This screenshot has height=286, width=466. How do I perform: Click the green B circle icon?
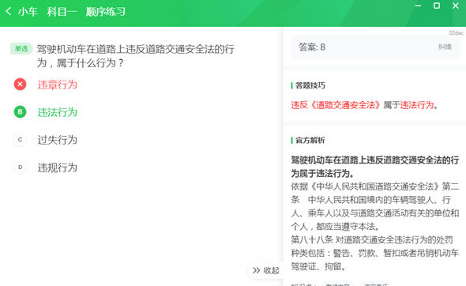coord(20,111)
